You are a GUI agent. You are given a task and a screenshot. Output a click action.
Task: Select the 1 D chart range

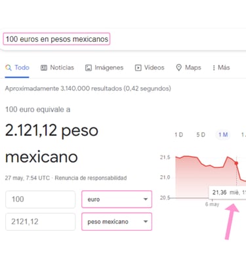(178, 134)
